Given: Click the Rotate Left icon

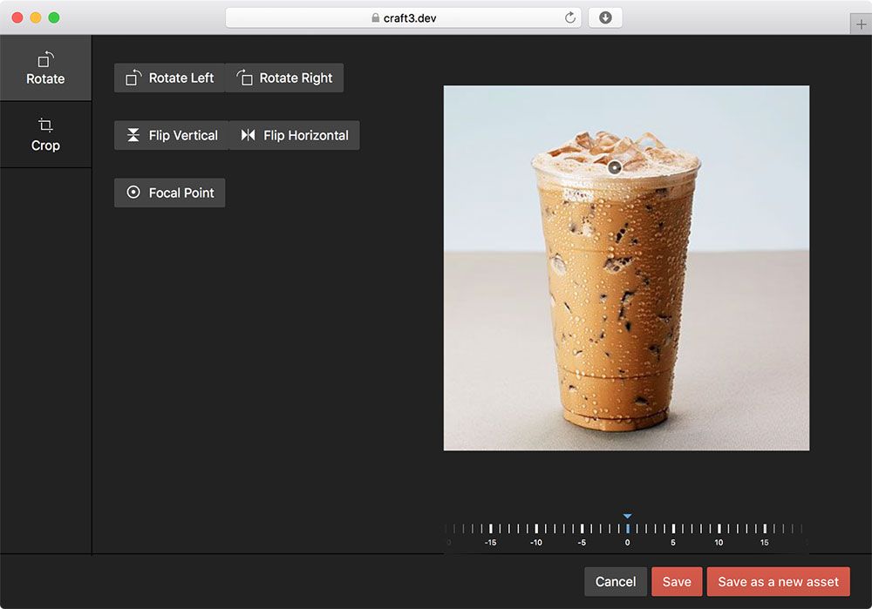Looking at the screenshot, I should (x=133, y=78).
